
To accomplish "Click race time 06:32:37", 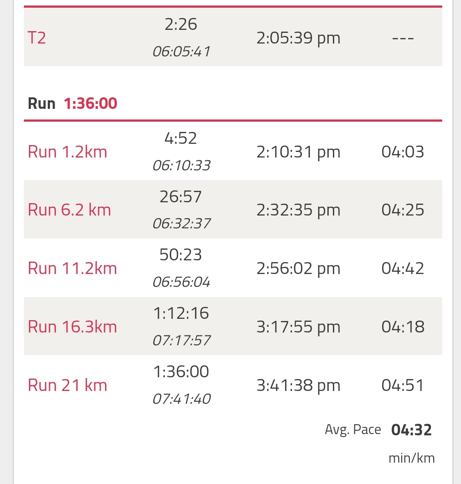I will click(181, 223).
